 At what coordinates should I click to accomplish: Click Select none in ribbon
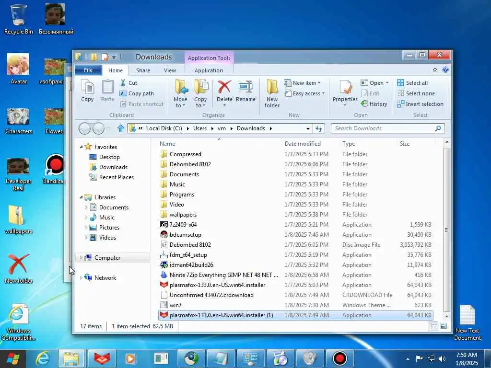coord(416,93)
